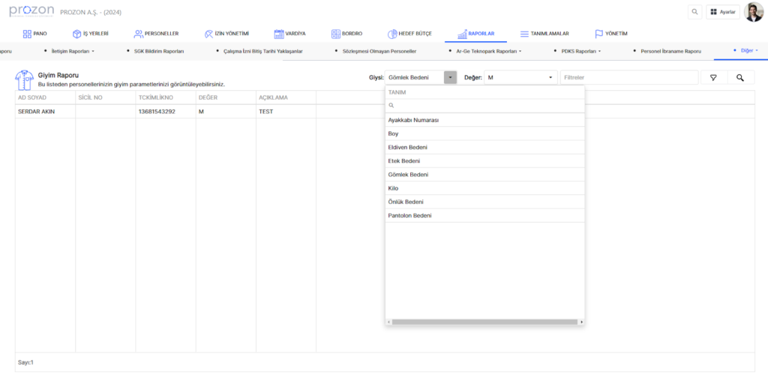Viewport: 768px width, 378px height.
Task: Switch to the Personeller tab
Action: click(x=156, y=34)
